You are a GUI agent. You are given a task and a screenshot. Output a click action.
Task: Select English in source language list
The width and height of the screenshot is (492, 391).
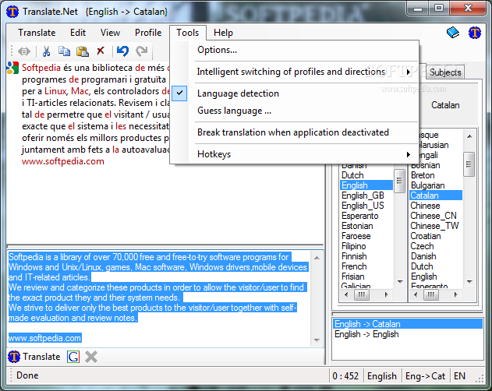[366, 185]
